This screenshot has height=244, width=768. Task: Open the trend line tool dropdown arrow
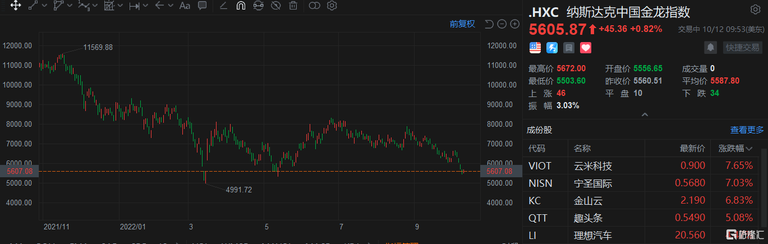[x=44, y=6]
